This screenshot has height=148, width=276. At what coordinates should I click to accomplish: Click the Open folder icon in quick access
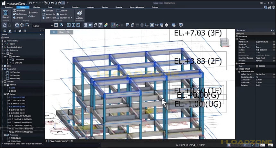point(52,3)
